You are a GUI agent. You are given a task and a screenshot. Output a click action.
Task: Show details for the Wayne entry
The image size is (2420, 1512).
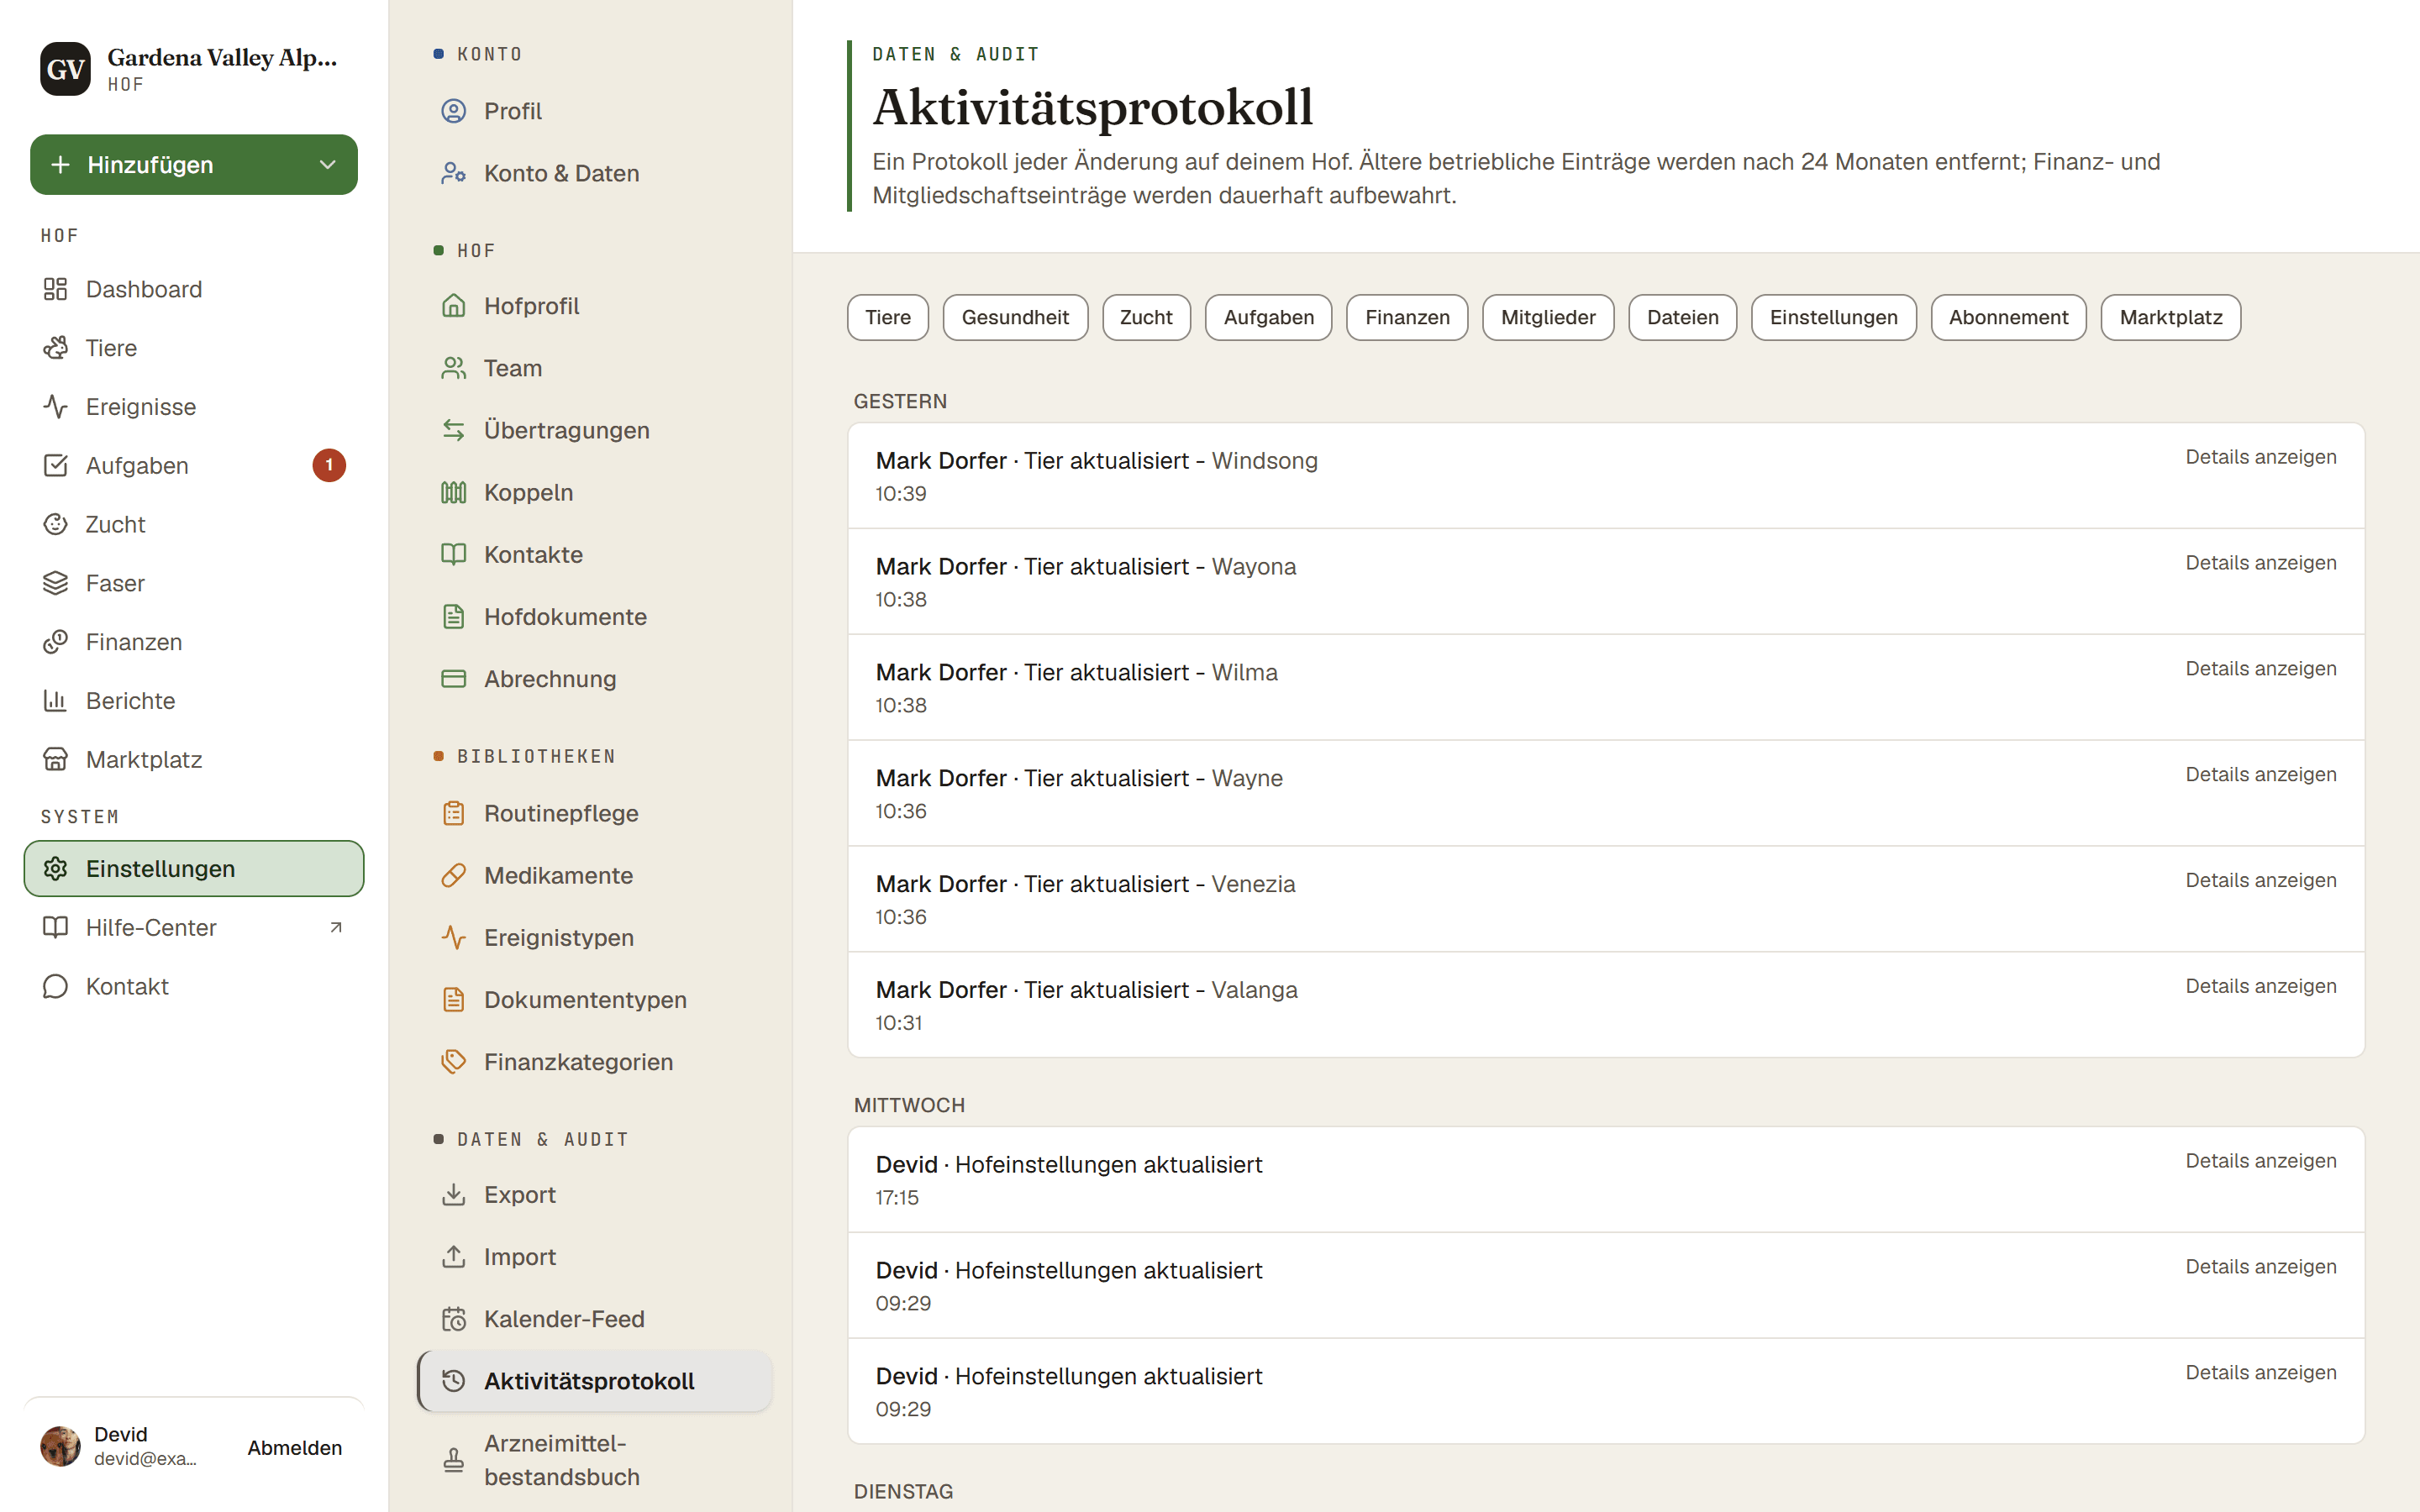tap(2260, 775)
